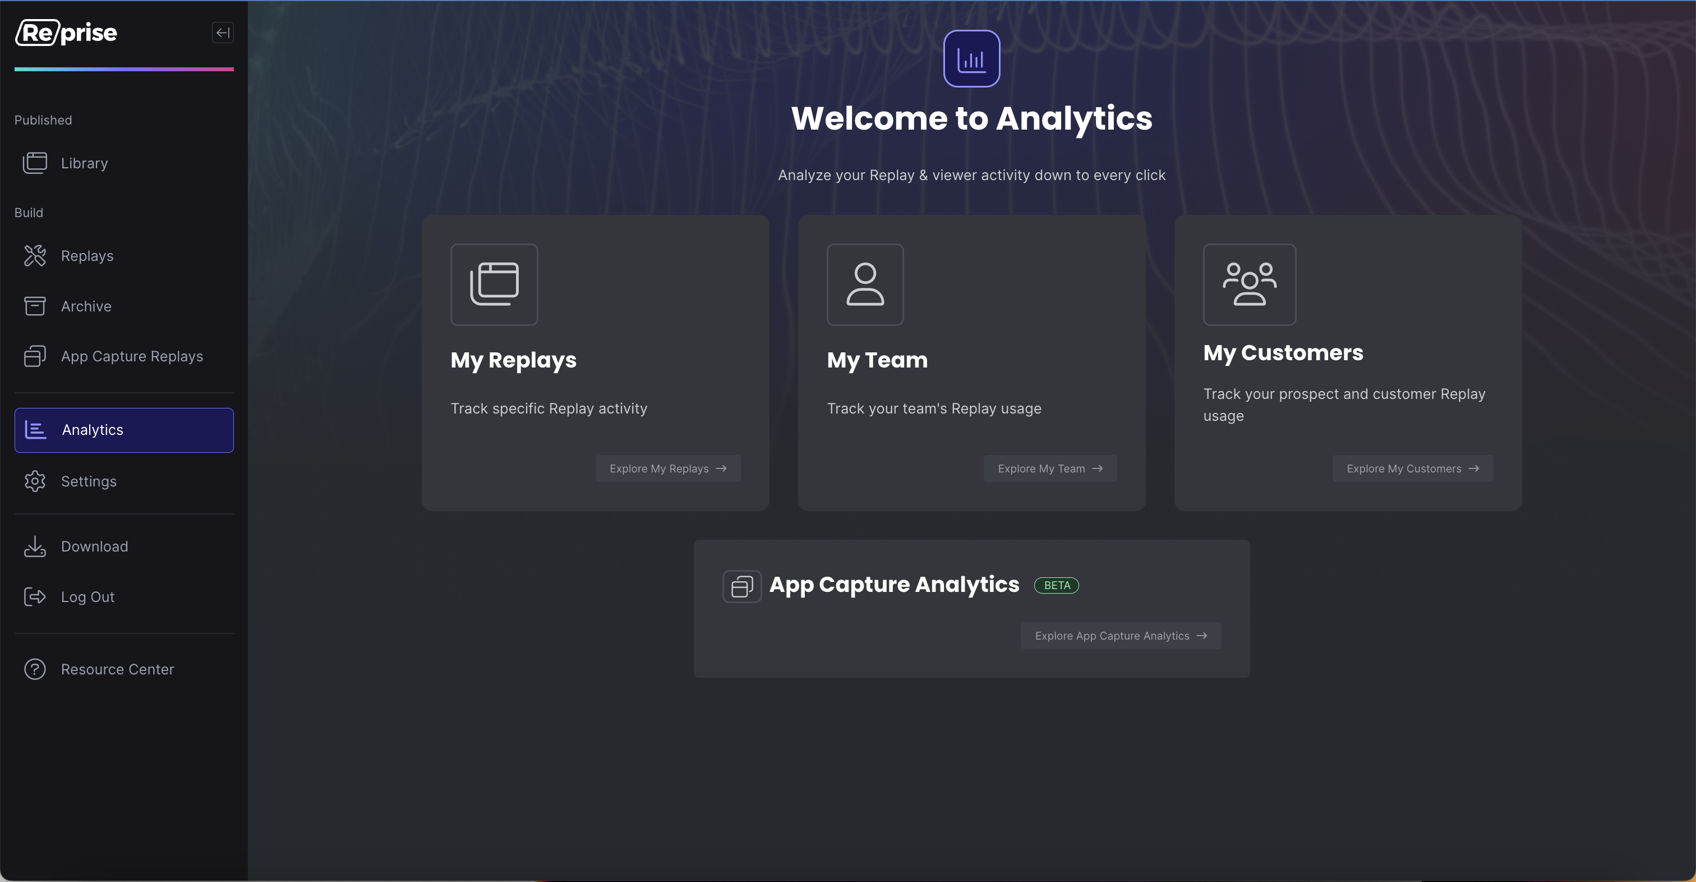Choose Log Out in the sidebar

[x=124, y=597]
